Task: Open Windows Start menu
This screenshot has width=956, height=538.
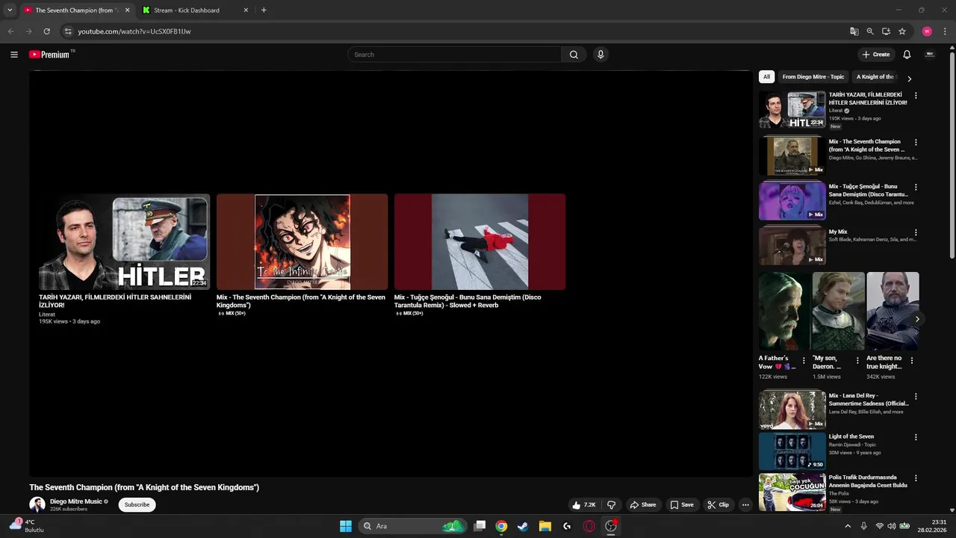Action: [x=346, y=526]
